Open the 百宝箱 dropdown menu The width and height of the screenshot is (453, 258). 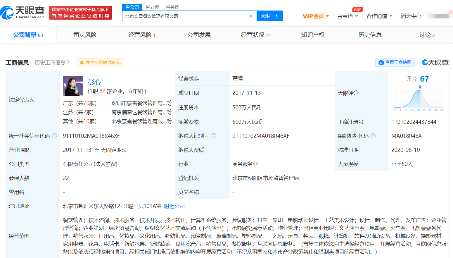tap(347, 16)
